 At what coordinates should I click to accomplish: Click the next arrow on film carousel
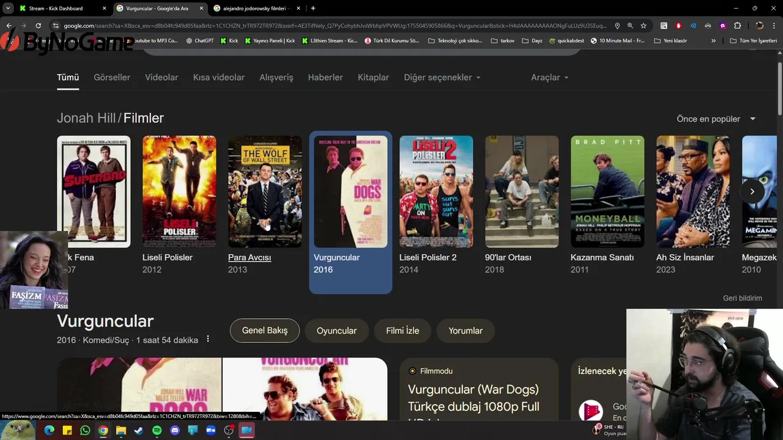[752, 191]
